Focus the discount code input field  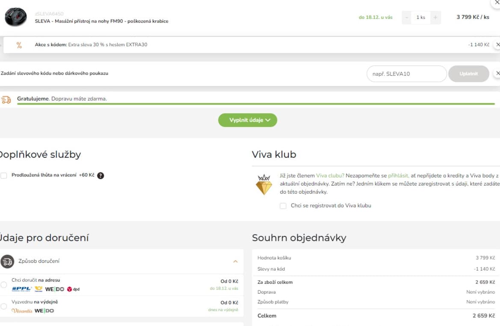coord(407,74)
